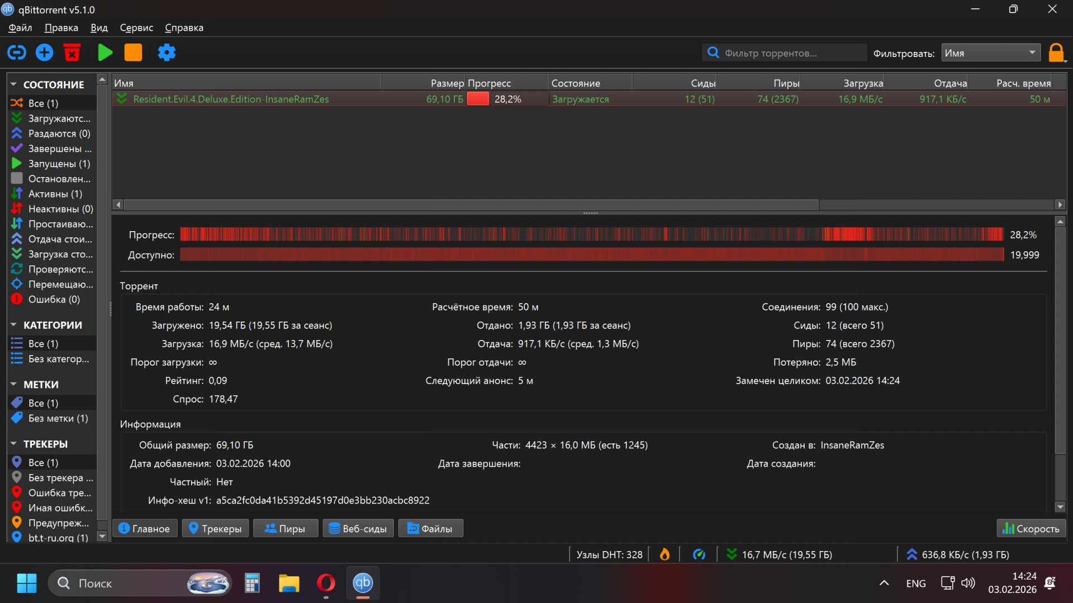Toggle alternative speed limits gauge icon
1073x603 pixels.
(699, 554)
